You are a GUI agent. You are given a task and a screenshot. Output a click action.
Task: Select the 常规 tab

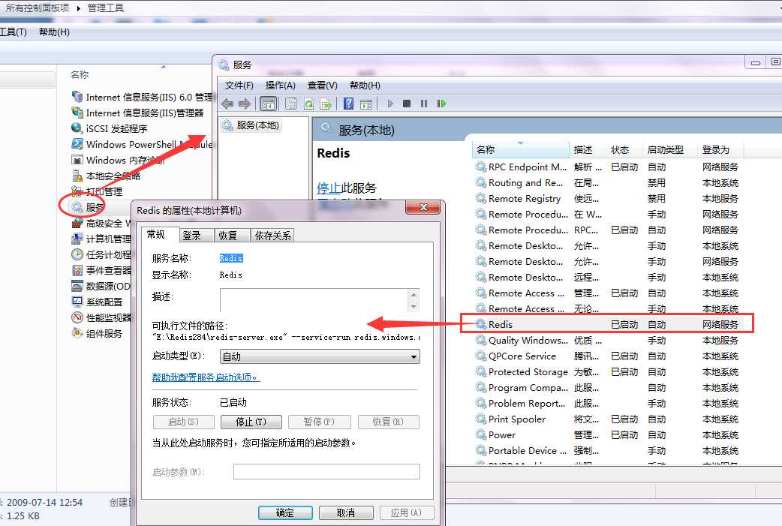click(160, 234)
